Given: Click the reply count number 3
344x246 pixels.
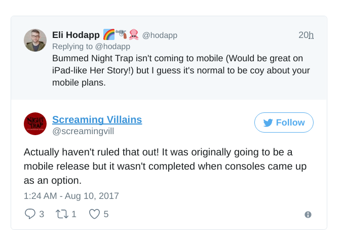Looking at the screenshot, I should [42, 214].
